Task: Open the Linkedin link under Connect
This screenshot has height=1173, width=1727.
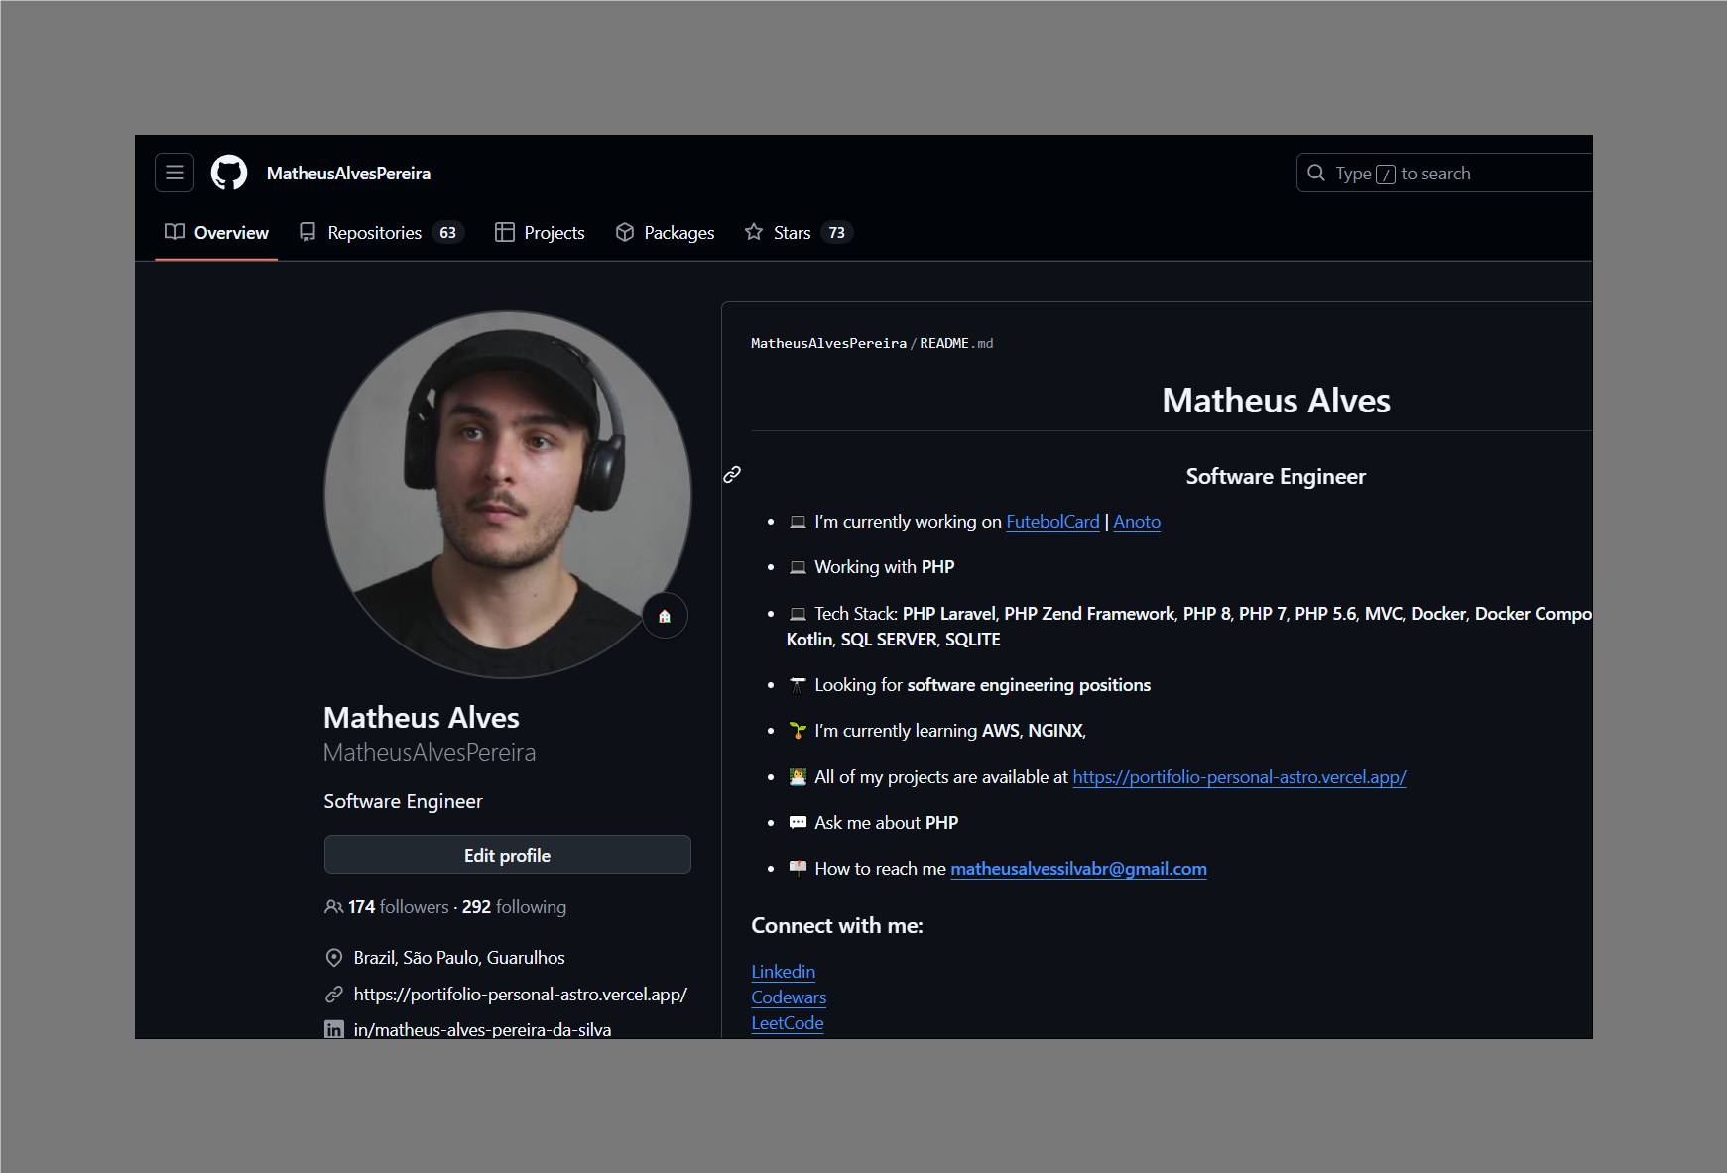Action: [x=783, y=972]
